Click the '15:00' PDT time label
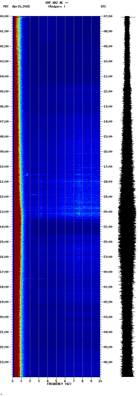 [x=4, y=242]
